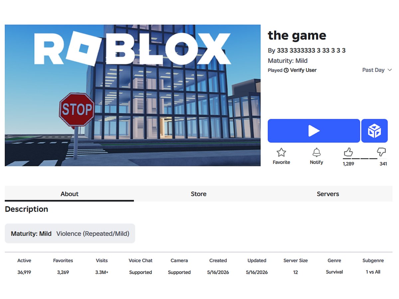Click the dislike count 341

(x=383, y=164)
